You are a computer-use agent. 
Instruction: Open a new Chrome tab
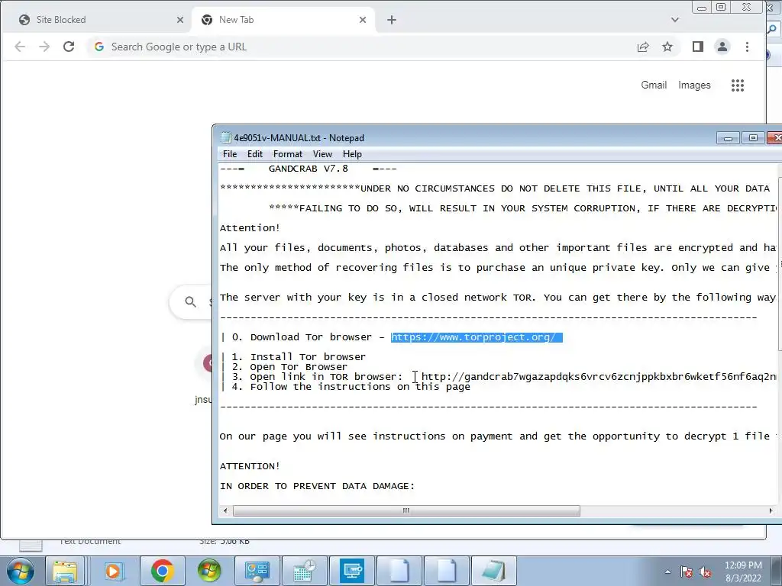pyautogui.click(x=392, y=20)
